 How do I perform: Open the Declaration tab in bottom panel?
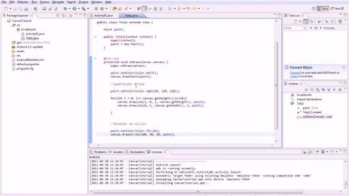[135, 152]
